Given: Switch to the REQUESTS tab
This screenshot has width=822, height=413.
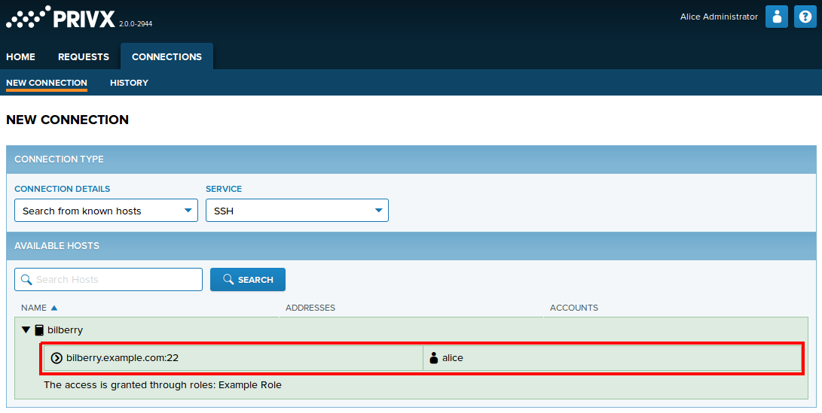Looking at the screenshot, I should tap(84, 56).
